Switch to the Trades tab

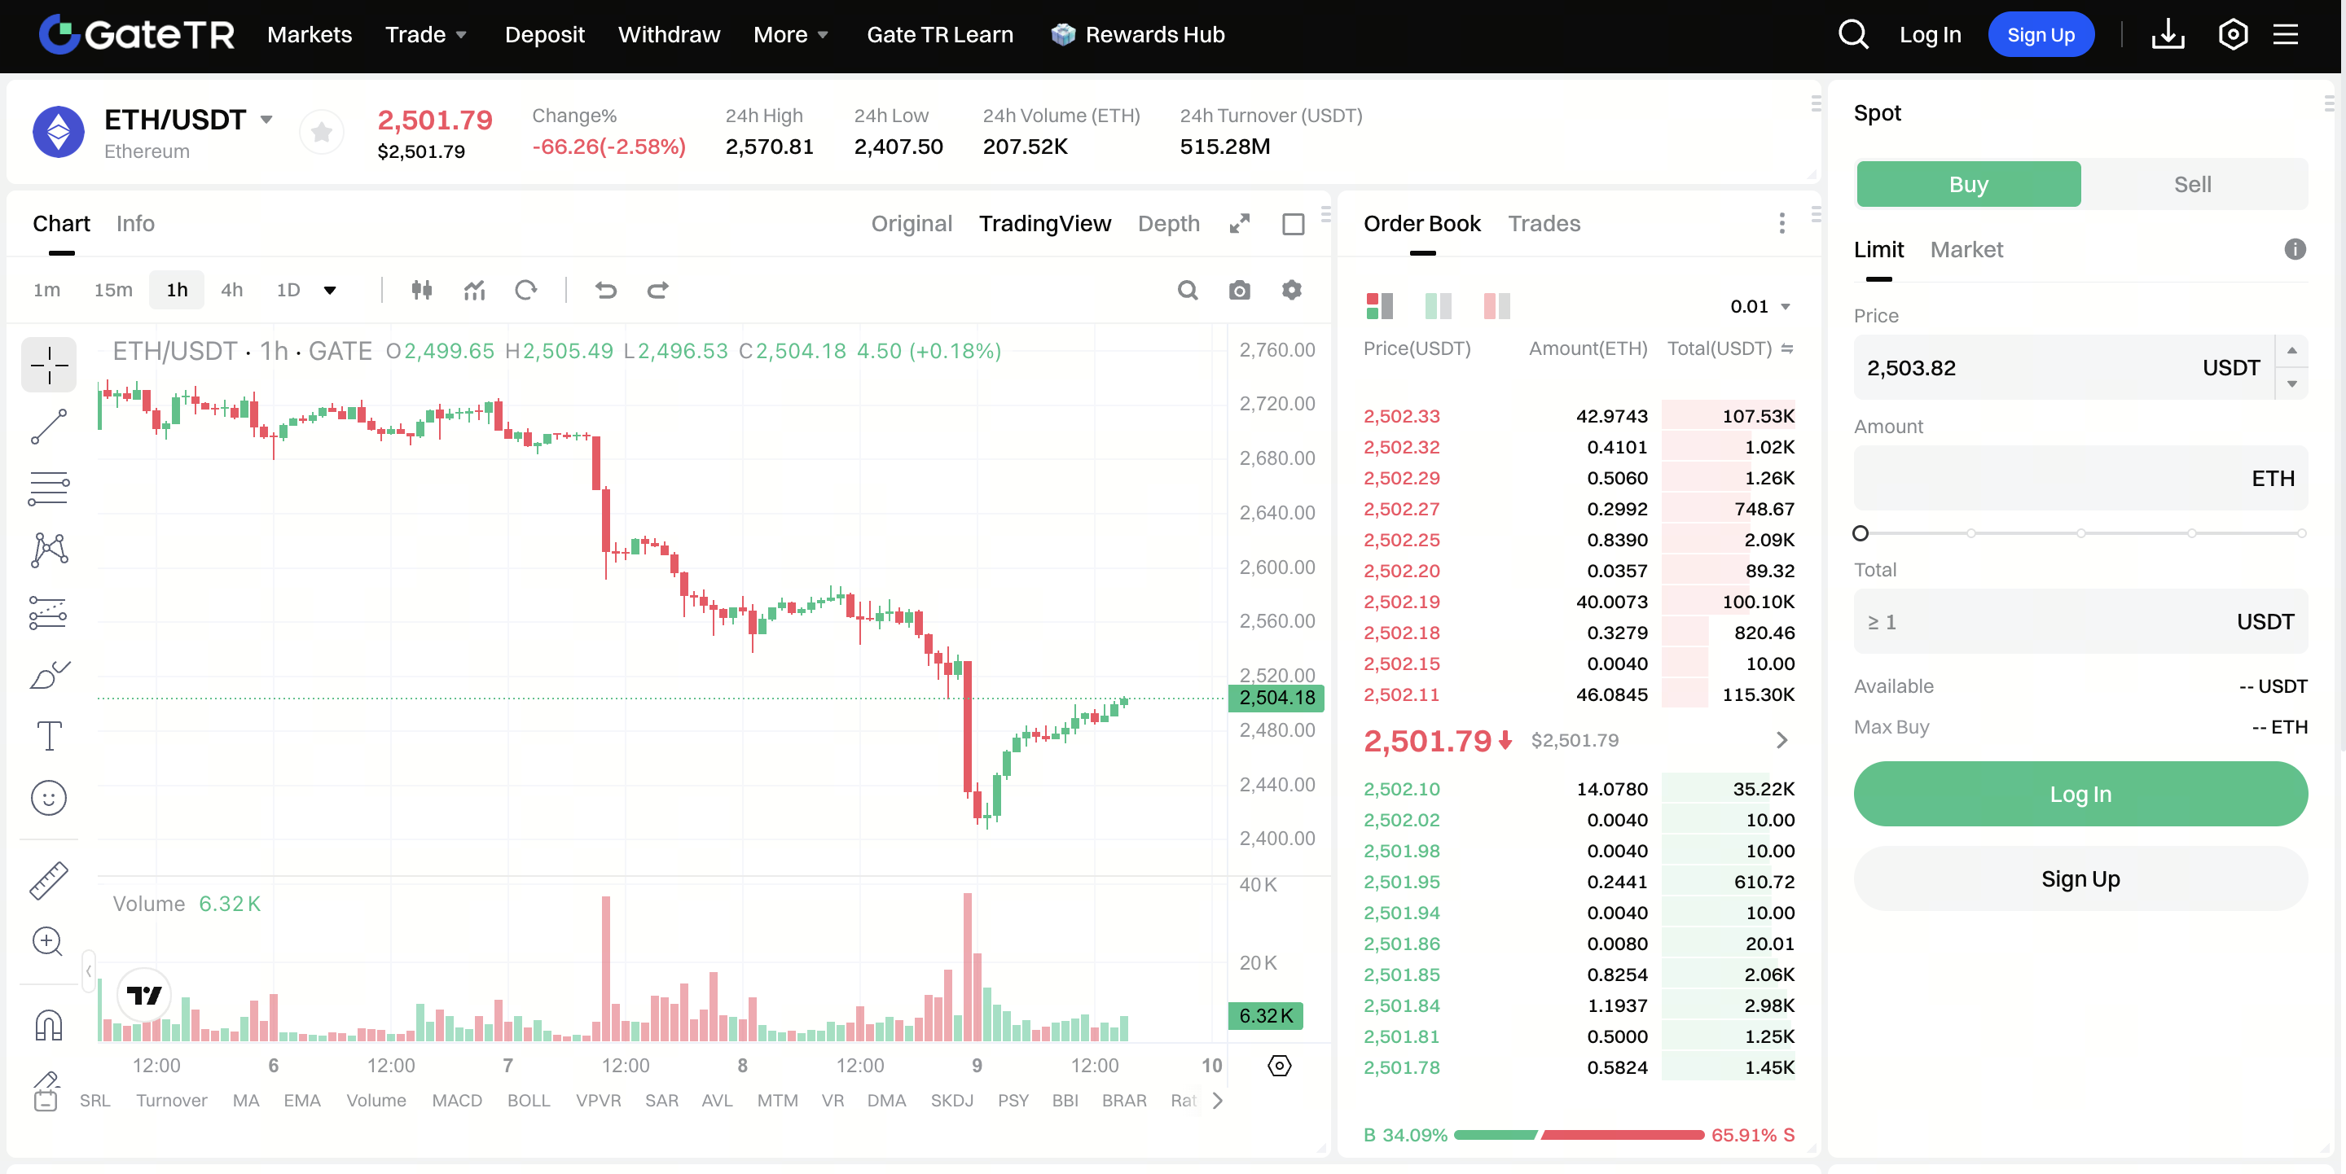[x=1544, y=224]
